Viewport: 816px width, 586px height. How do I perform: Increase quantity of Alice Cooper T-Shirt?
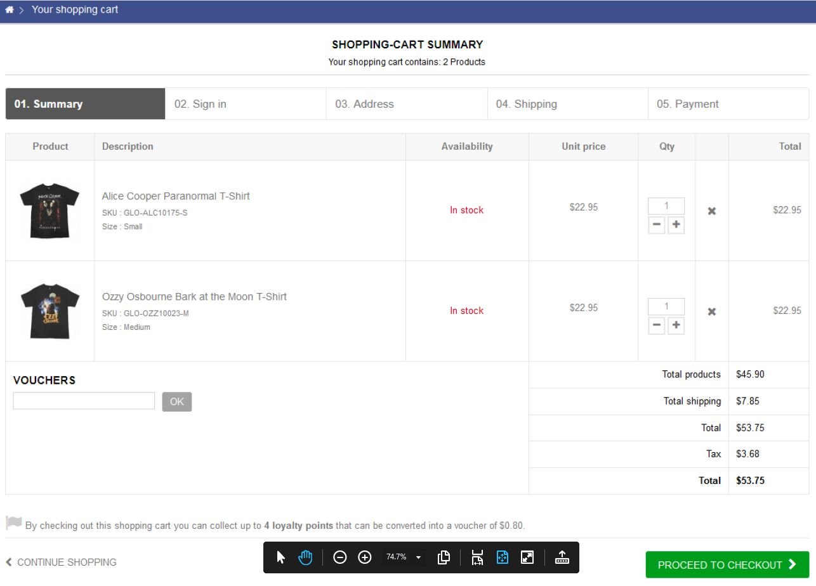coord(676,225)
